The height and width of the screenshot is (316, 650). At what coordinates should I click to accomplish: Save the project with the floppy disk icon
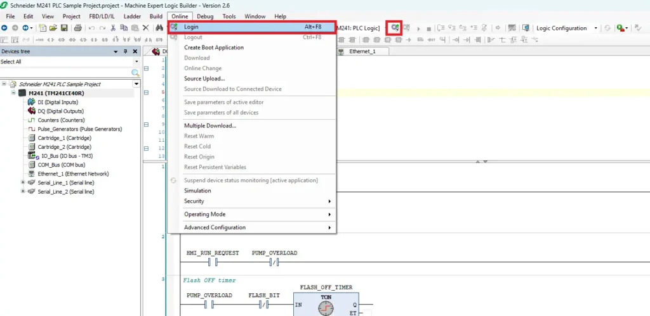coord(64,28)
